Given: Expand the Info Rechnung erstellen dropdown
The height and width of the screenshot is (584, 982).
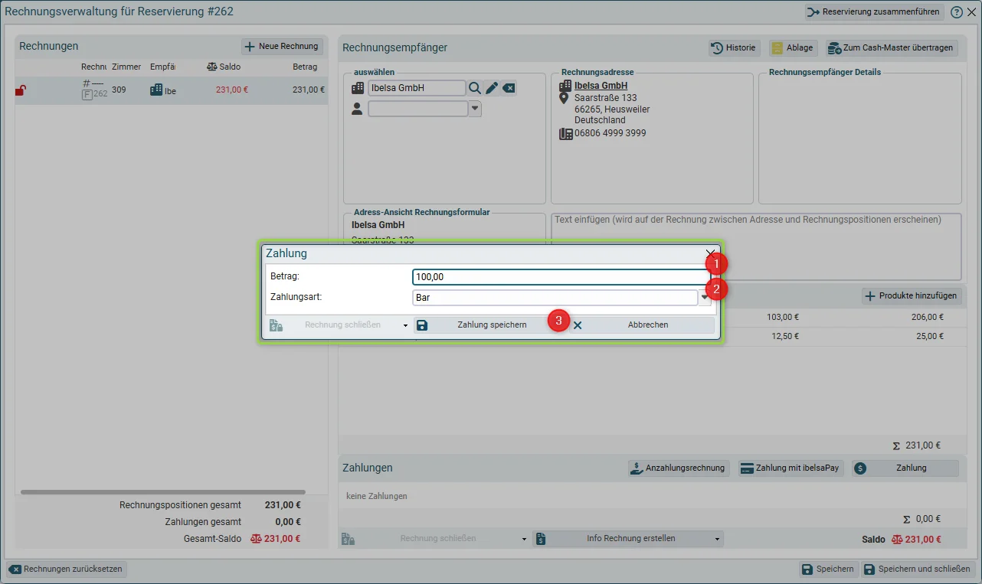Looking at the screenshot, I should point(718,539).
